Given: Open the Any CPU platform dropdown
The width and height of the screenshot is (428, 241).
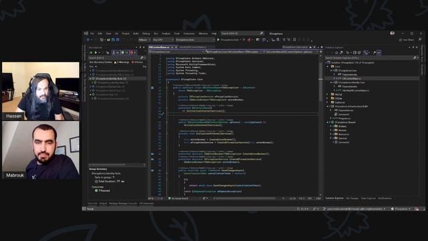Looking at the screenshot, I should click(163, 40).
